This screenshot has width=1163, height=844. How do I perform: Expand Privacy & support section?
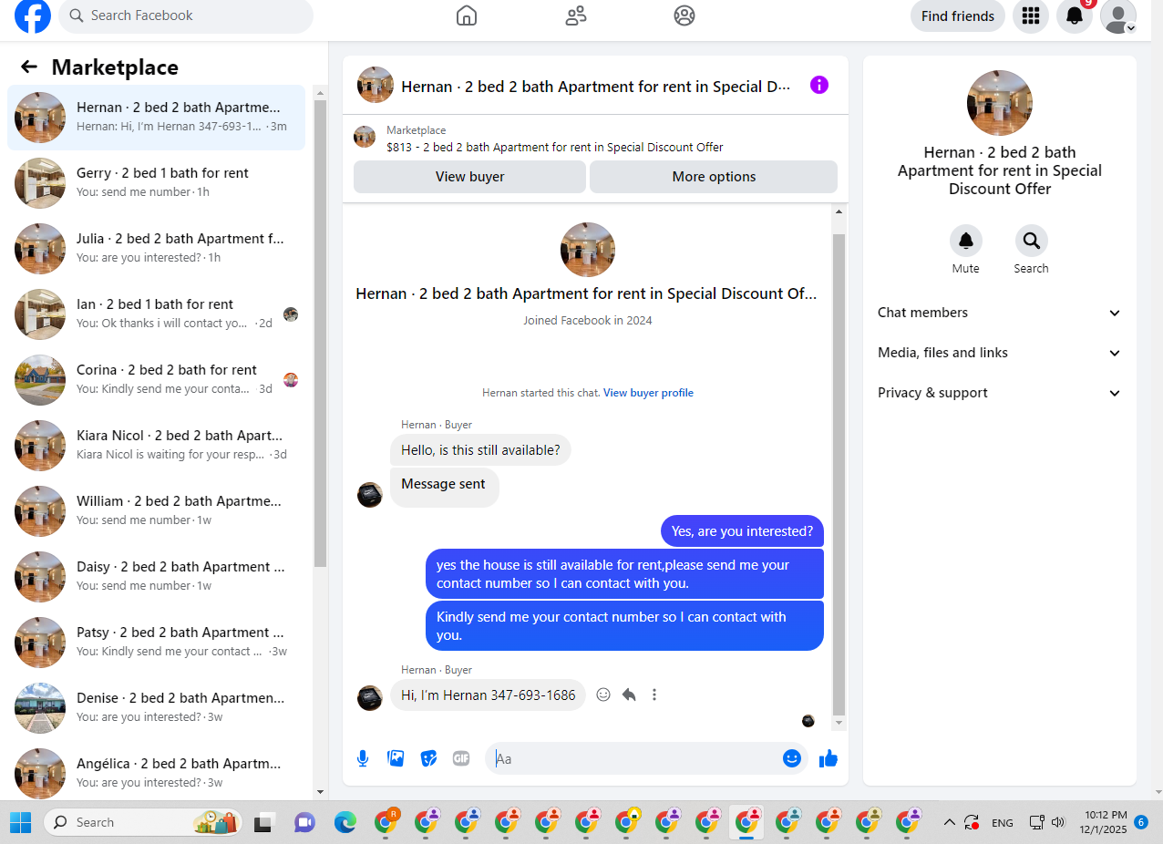coord(1000,393)
